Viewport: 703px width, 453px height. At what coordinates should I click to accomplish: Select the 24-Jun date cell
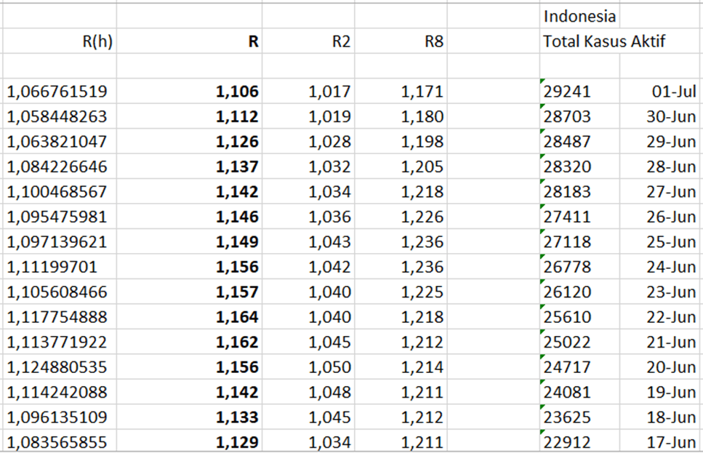point(661,267)
